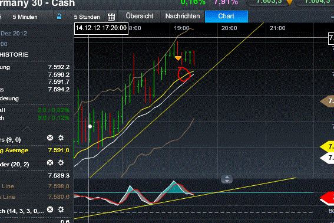Click the 14.12.12 17:20:00 date label
The height and width of the screenshot is (223, 334).
(101, 28)
